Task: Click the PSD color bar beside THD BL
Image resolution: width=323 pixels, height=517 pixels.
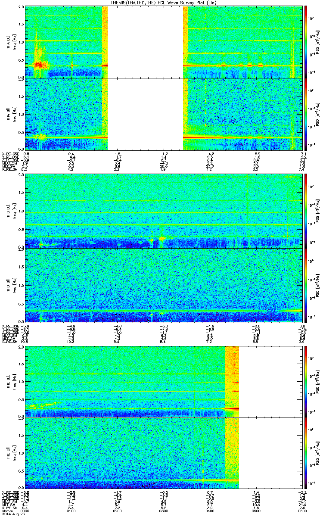Action: [306, 211]
